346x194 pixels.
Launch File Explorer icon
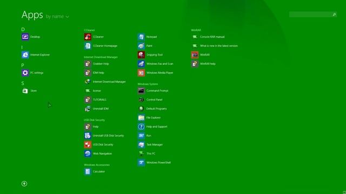click(x=141, y=117)
